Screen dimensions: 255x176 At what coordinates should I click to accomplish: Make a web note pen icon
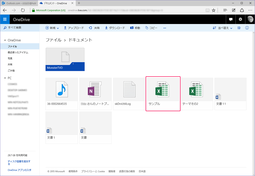234,10
